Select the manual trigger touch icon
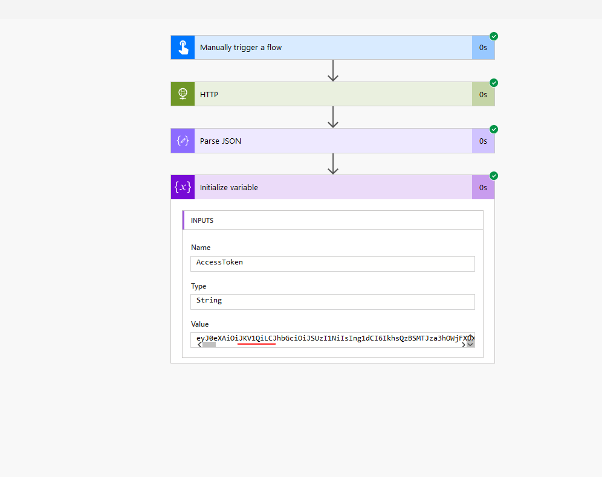The width and height of the screenshot is (602, 477). (183, 47)
